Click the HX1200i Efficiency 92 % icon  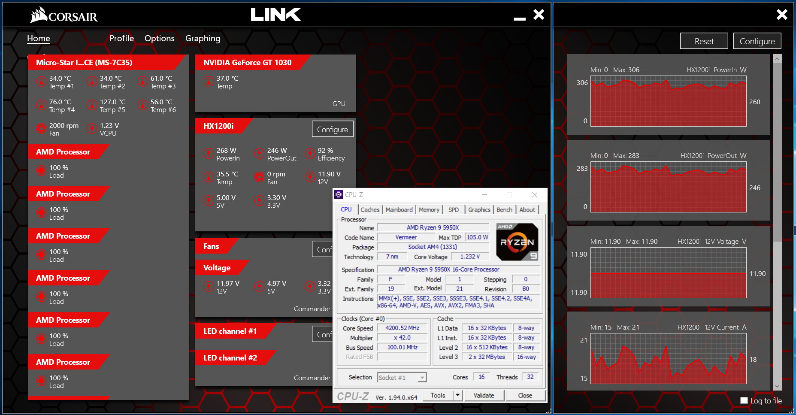click(x=309, y=153)
